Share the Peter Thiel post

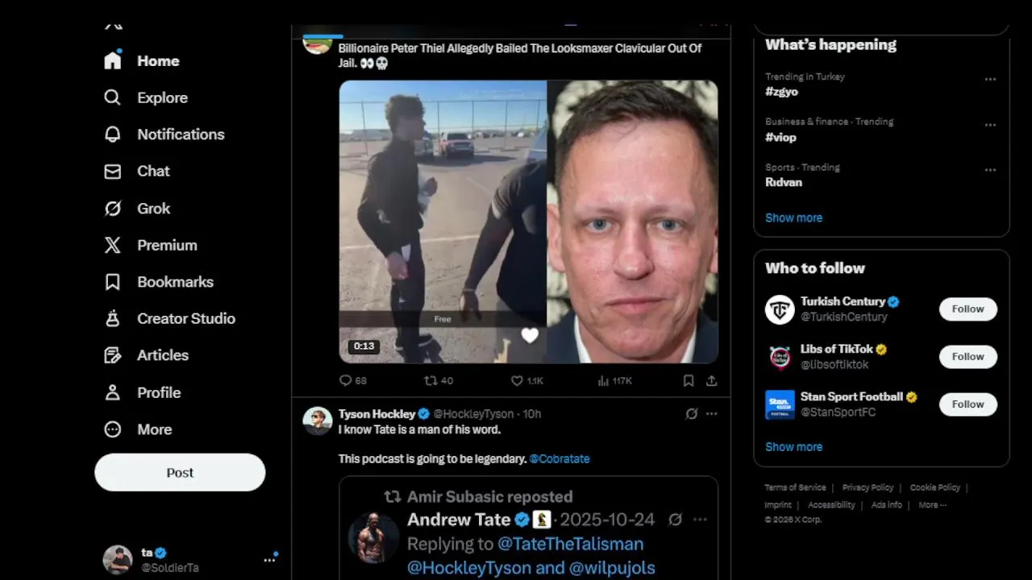711,380
